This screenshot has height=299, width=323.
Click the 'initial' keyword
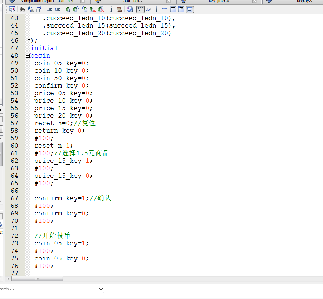[x=44, y=48]
